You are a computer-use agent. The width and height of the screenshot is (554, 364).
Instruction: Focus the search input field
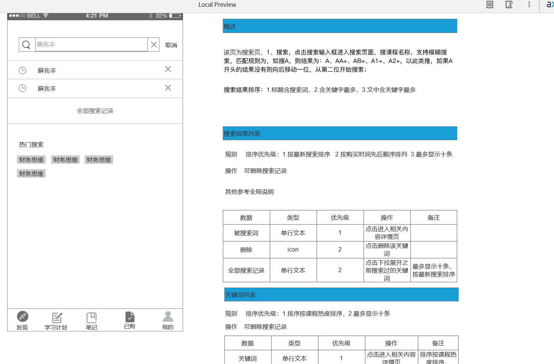[x=92, y=45]
